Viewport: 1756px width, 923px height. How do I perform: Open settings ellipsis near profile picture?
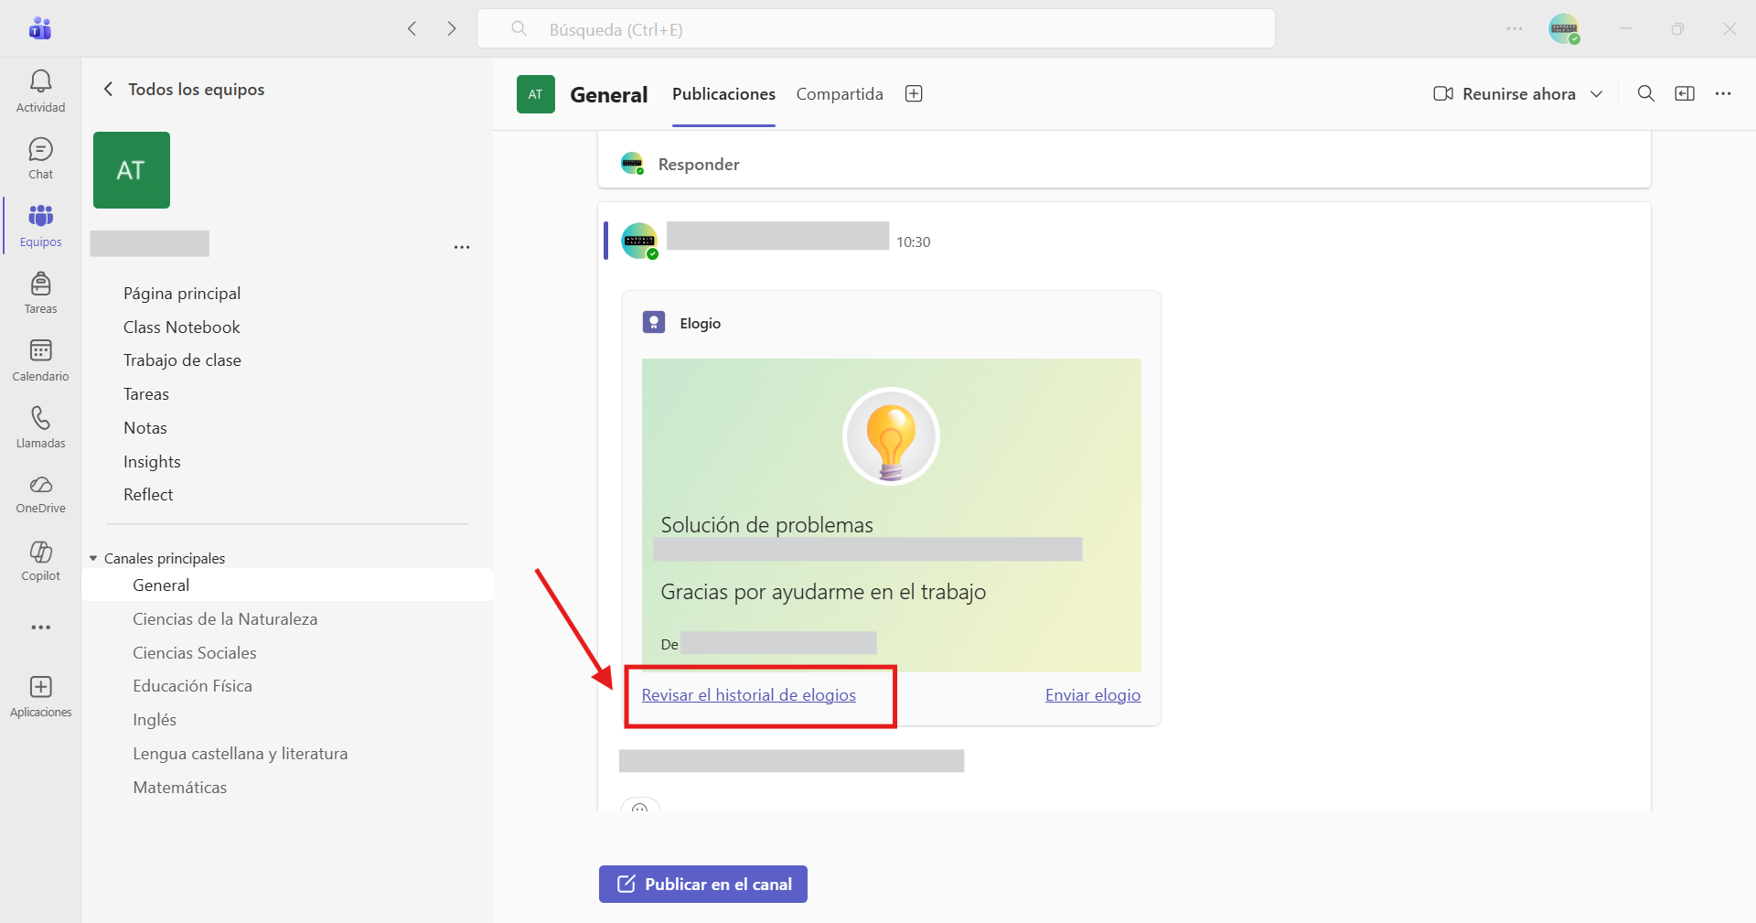click(1515, 28)
